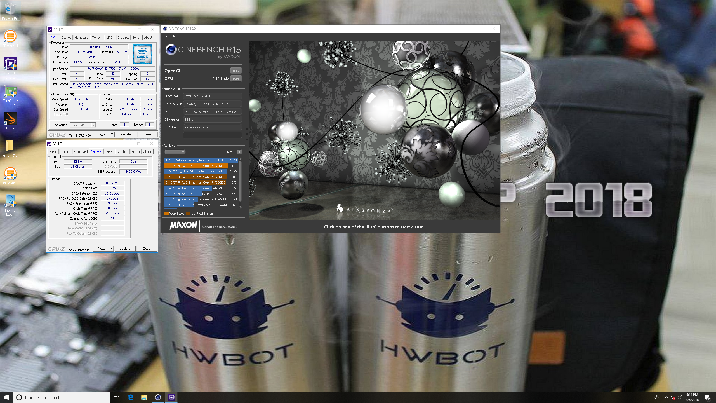
Task: Select the 3DMark desktop shortcut
Action: click(10, 121)
